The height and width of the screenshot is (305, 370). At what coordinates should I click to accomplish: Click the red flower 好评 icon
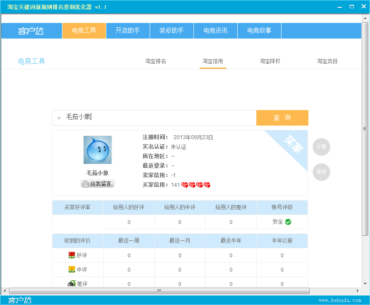point(72,255)
